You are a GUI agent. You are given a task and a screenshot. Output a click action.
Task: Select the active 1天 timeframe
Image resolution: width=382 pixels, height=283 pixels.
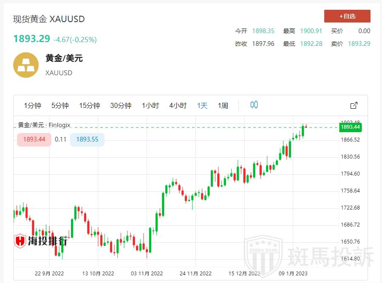pyautogui.click(x=202, y=105)
